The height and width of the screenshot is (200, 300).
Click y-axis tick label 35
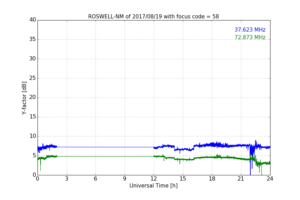pos(33,39)
